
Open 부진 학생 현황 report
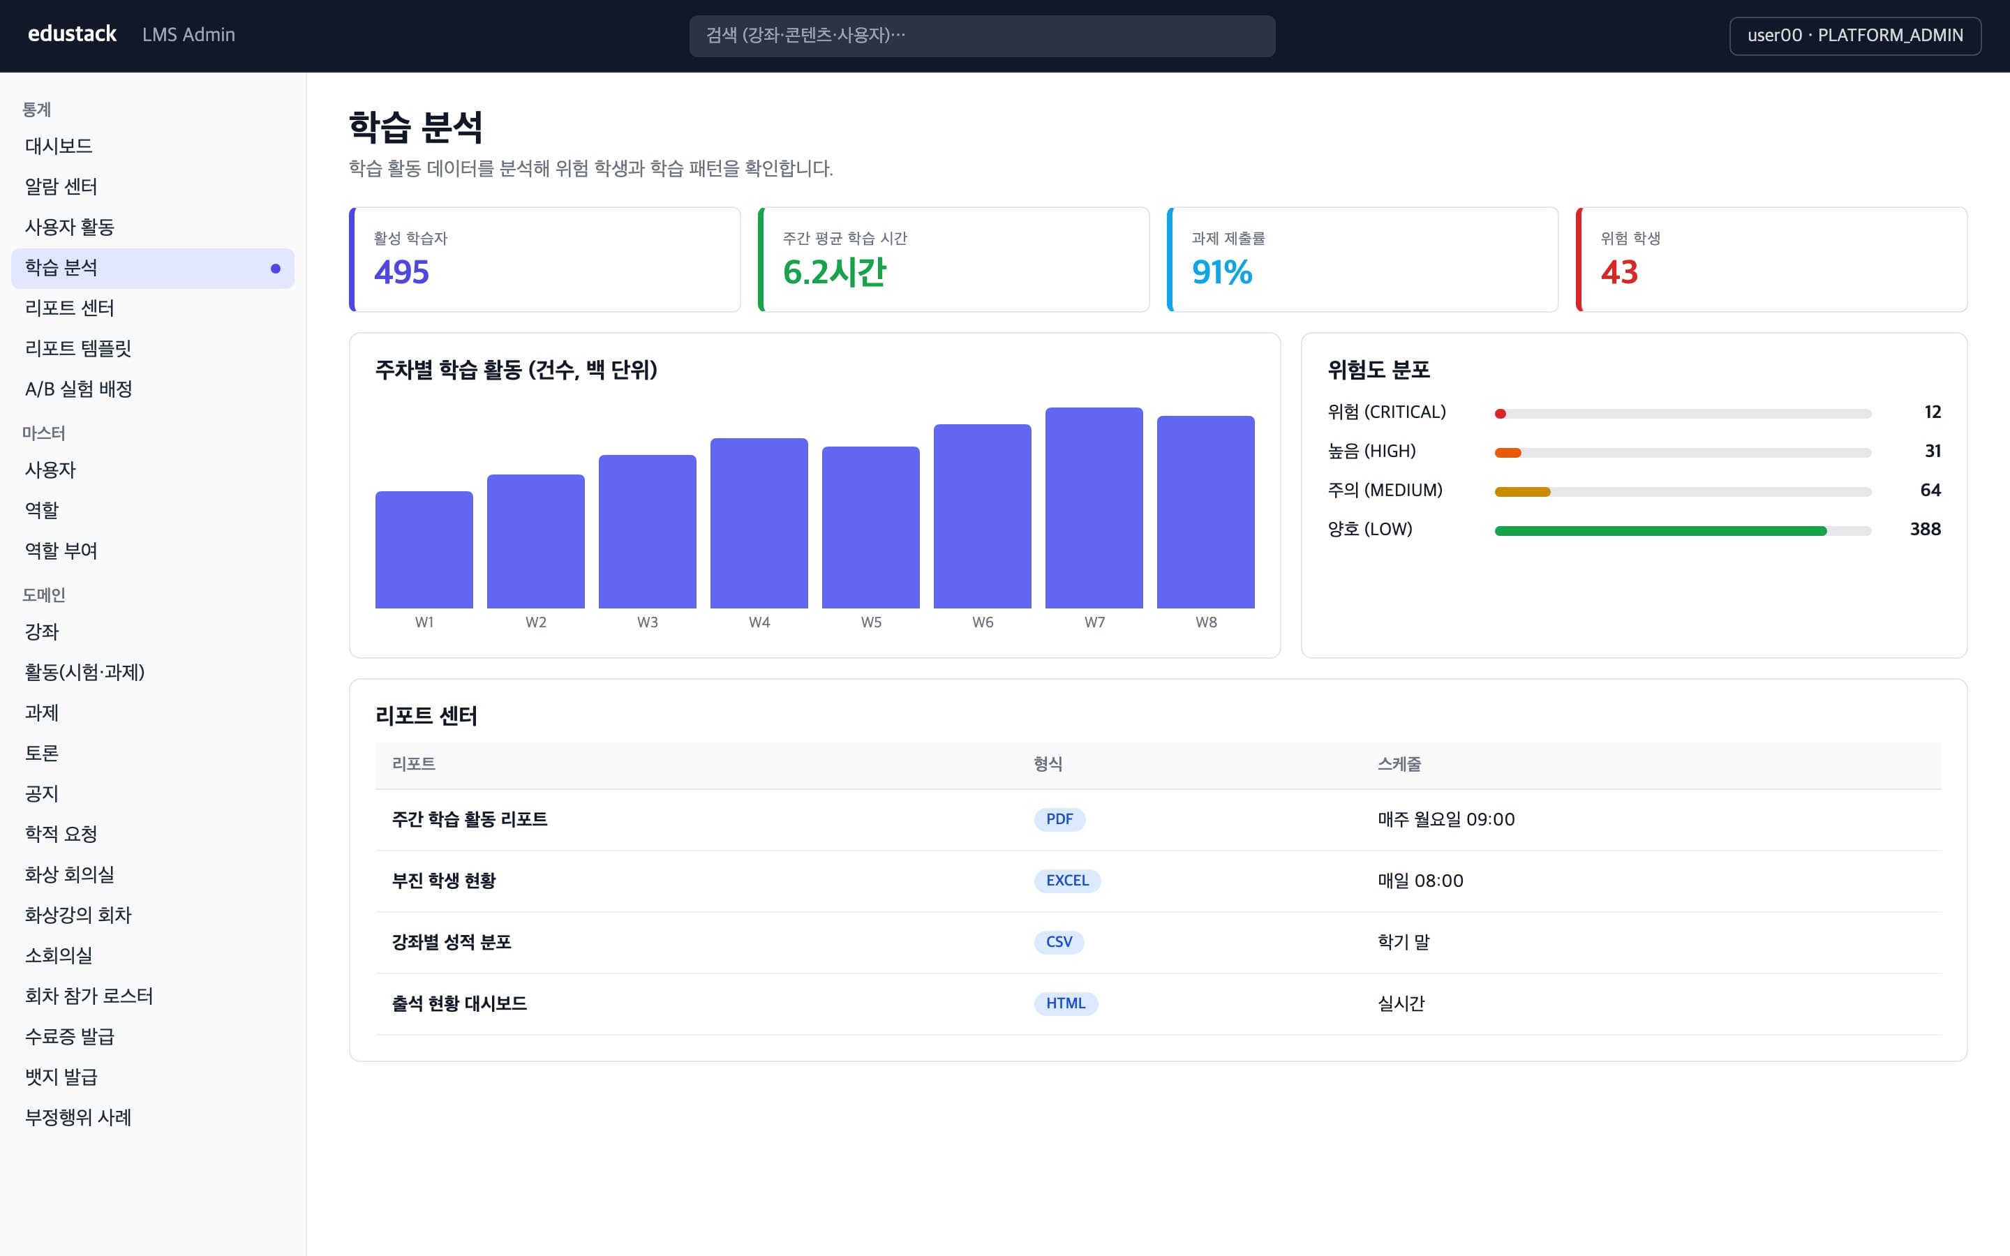click(1158, 881)
